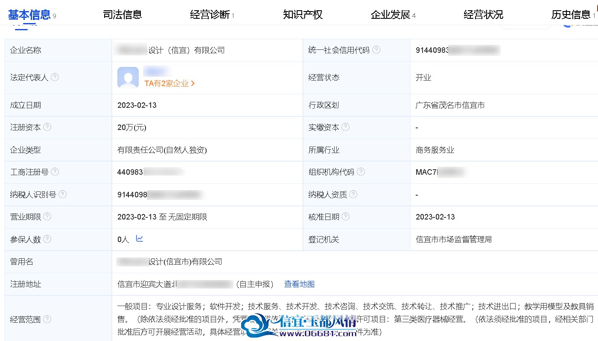
Task: Open the 参保人数 trend chart icon
Action: click(140, 239)
